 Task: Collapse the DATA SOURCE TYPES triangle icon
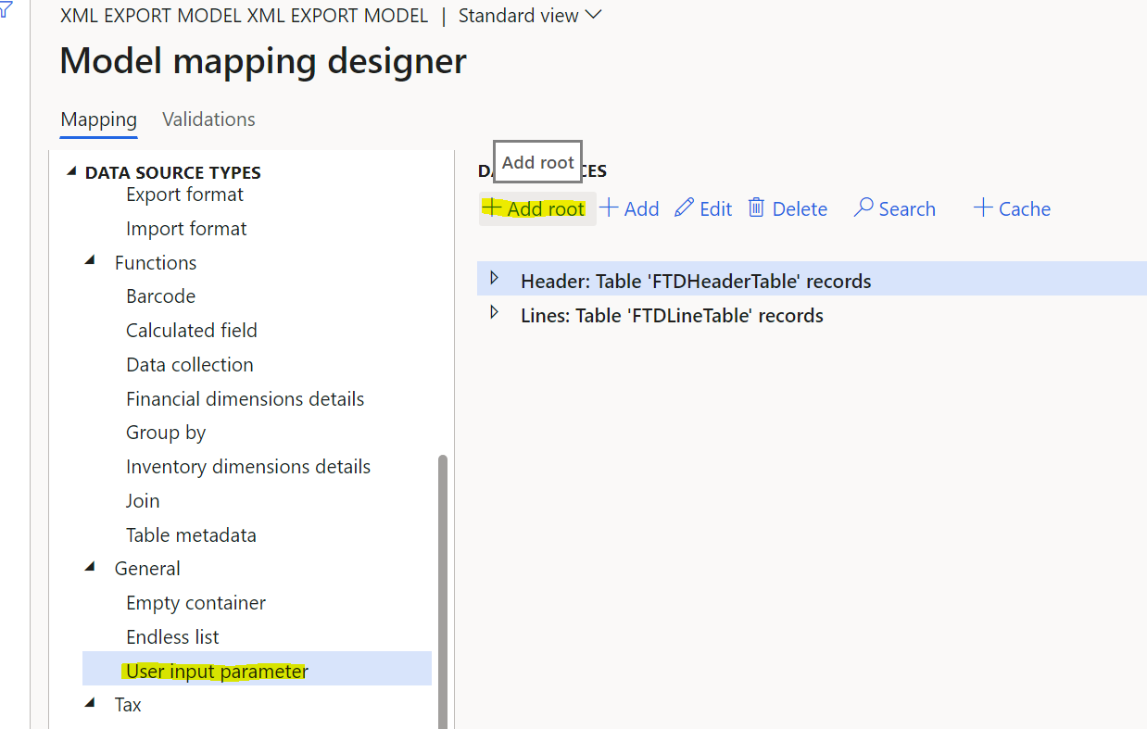pos(71,170)
